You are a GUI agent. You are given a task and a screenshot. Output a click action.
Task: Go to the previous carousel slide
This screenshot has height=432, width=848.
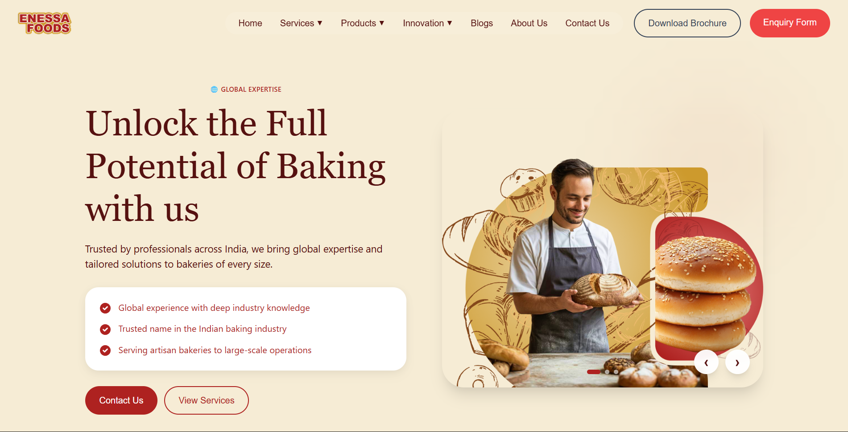click(706, 363)
